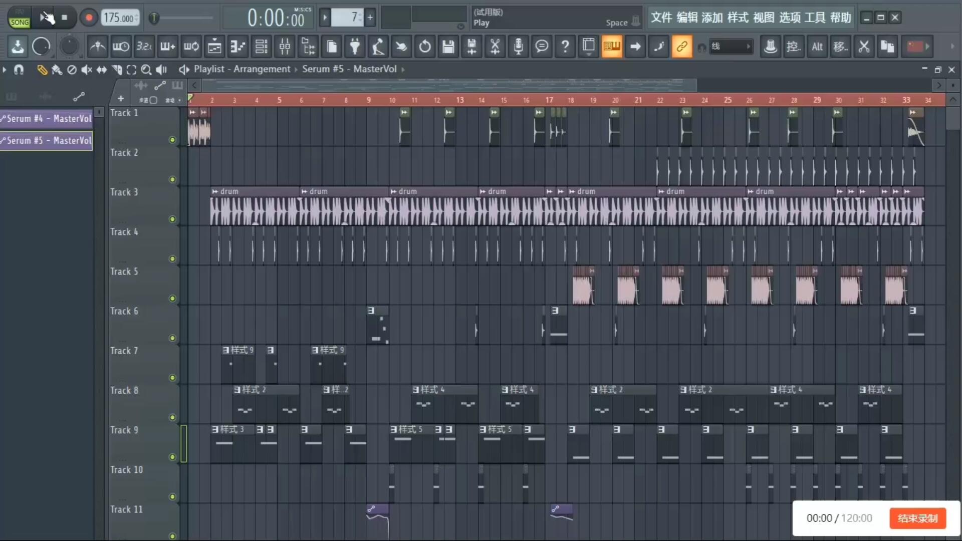Open the 视图 menu

point(764,18)
